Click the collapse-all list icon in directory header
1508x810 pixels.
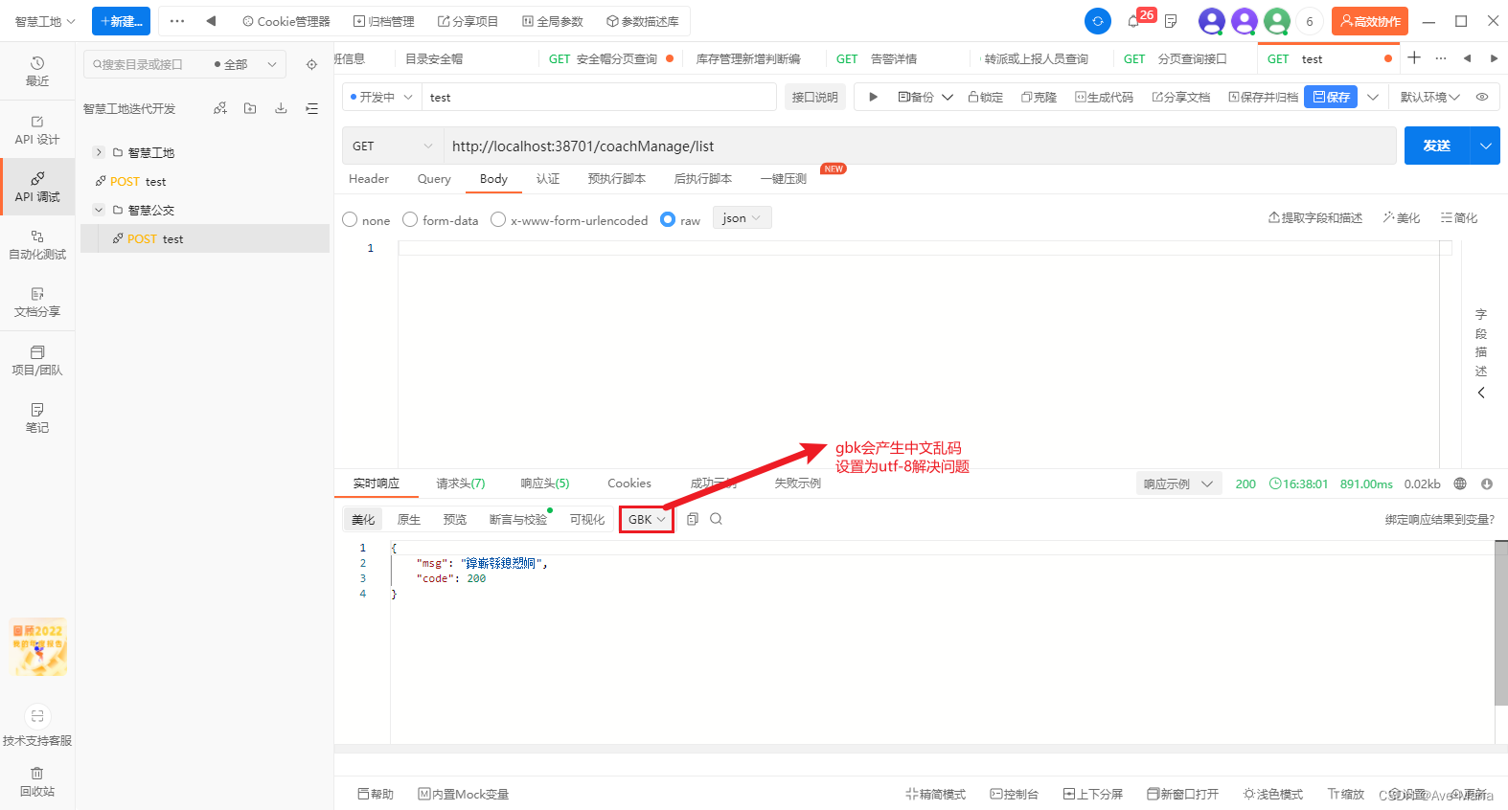[x=311, y=108]
